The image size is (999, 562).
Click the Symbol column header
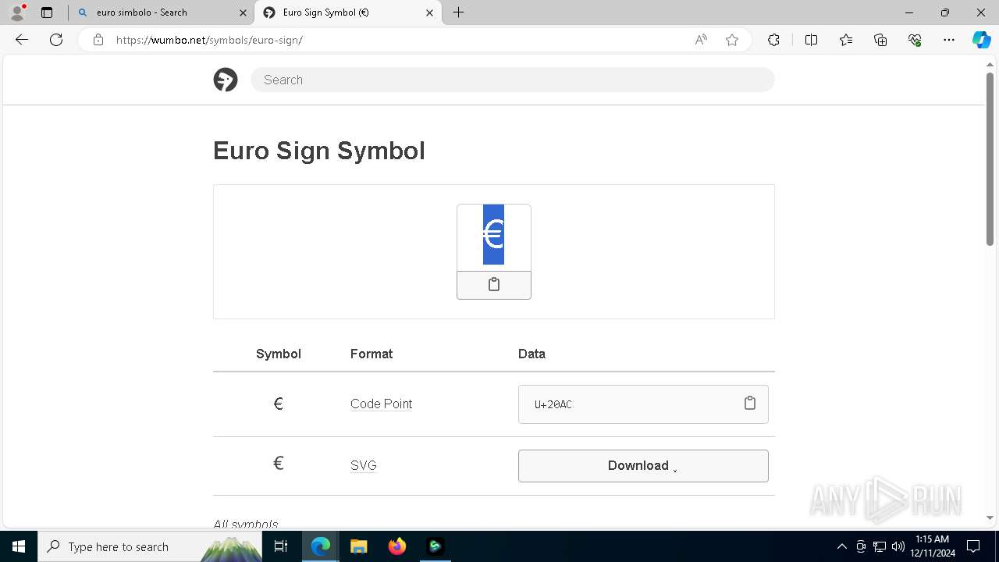(279, 354)
